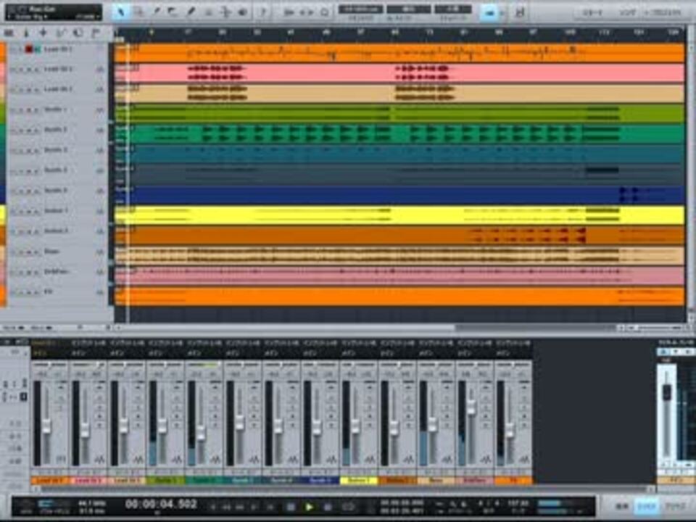
Task: Click the channel icon on Bass track header
Action: [99, 252]
